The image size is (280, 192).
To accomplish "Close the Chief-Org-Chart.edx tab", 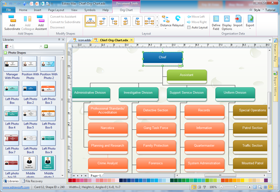I will tap(132, 40).
